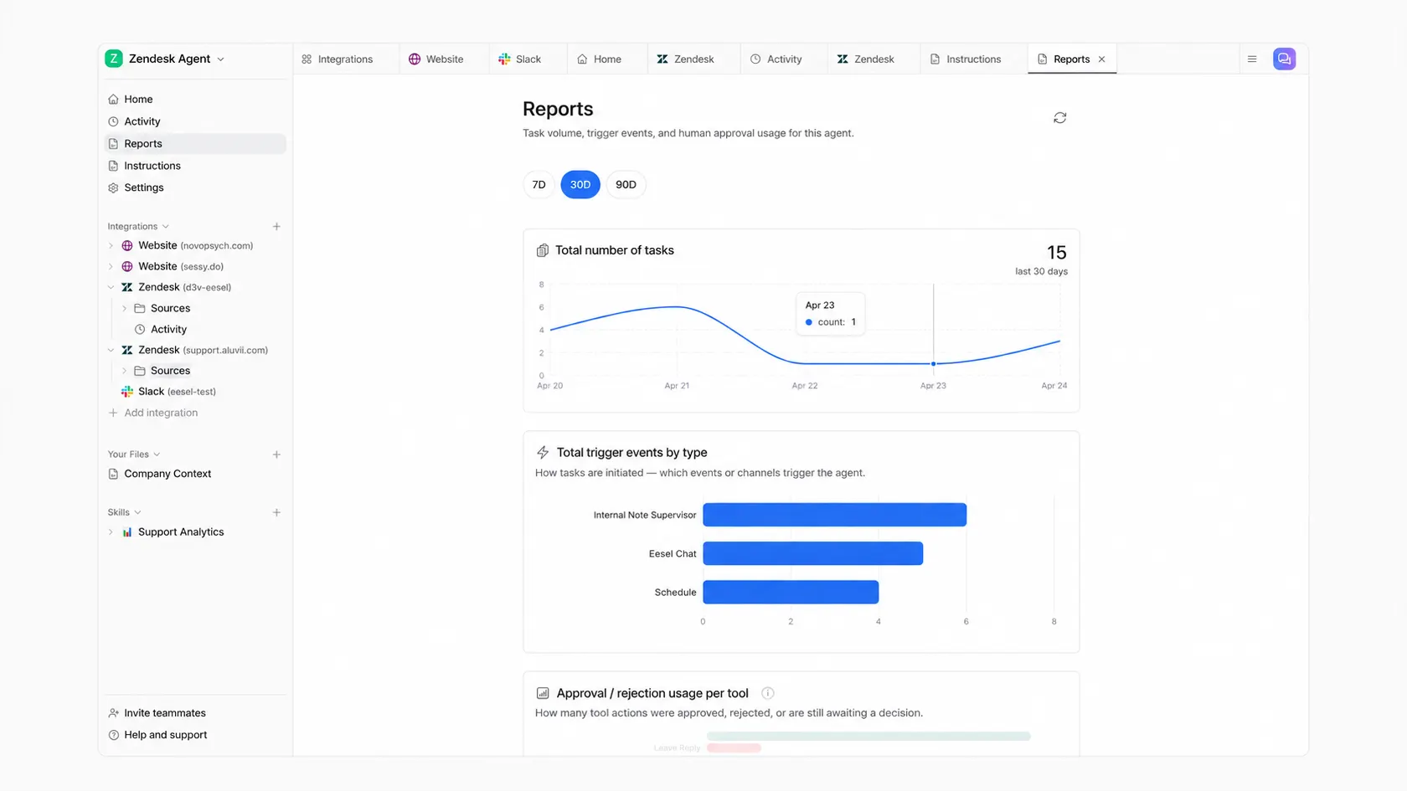Switch to the Activity tab

tap(784, 59)
